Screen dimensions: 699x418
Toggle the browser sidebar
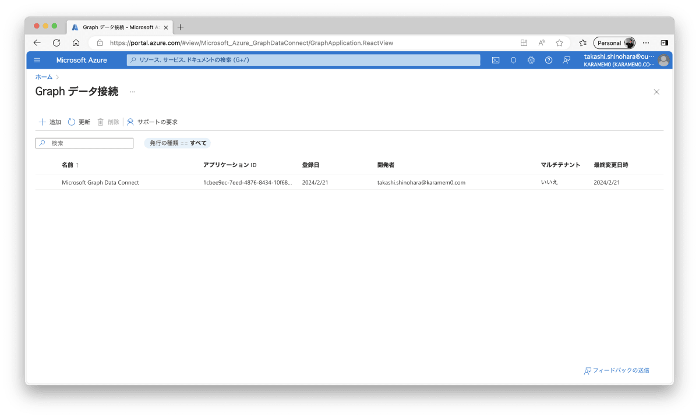[x=664, y=42]
